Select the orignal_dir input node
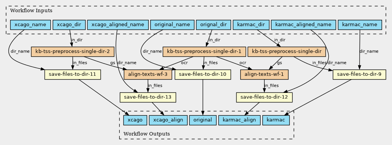 click(x=214, y=25)
